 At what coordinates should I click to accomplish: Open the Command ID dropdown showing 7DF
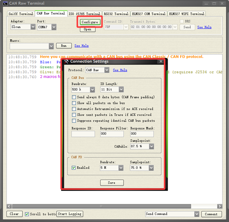pyautogui.click(x=126, y=27)
